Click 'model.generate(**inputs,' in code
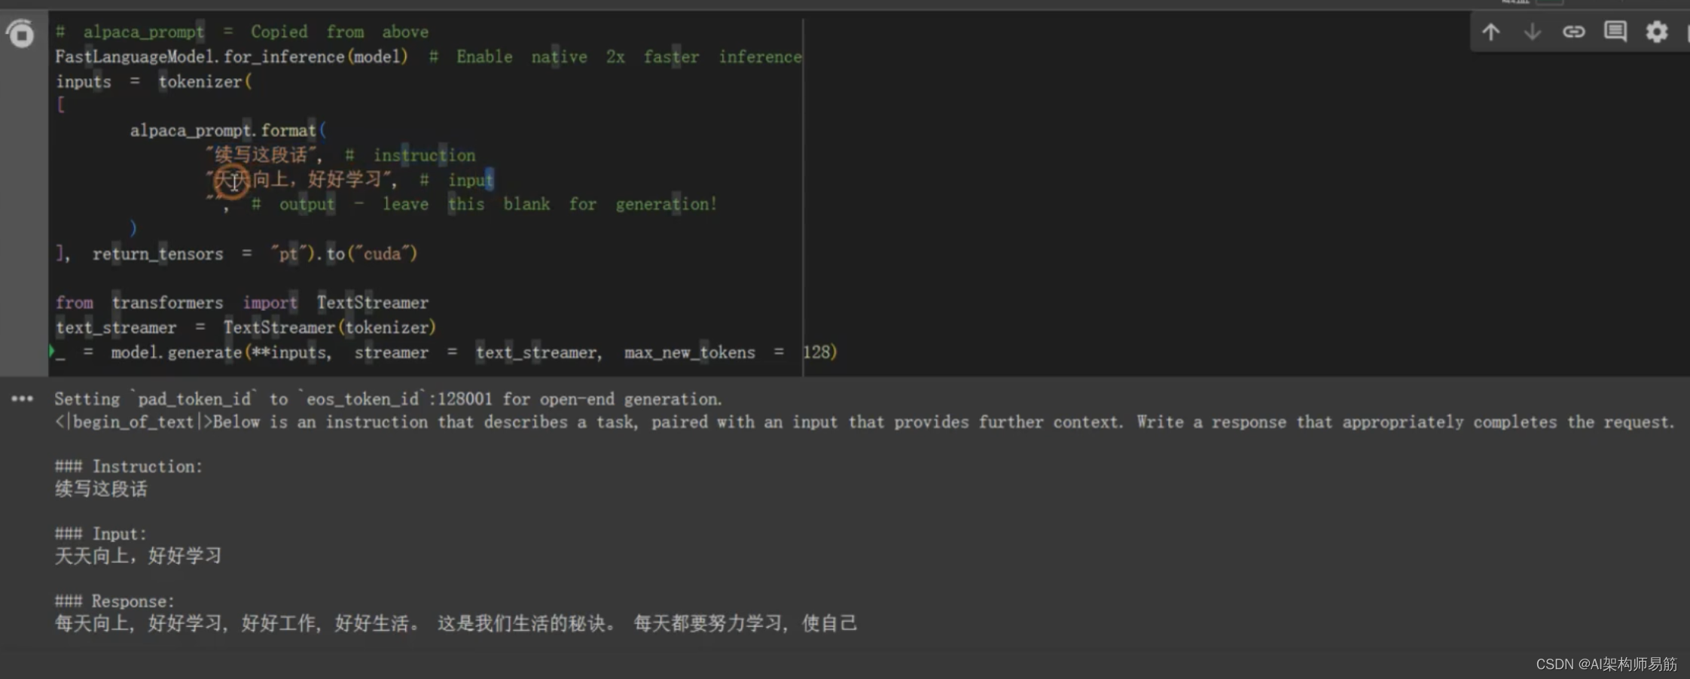Screen dimensions: 1690x679 click(221, 352)
